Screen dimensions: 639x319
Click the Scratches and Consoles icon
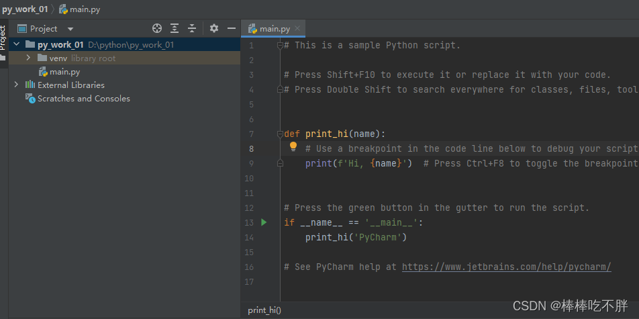click(30, 98)
